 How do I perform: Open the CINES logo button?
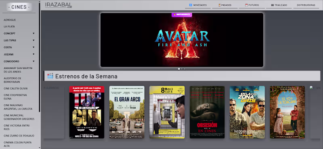click(19, 7)
